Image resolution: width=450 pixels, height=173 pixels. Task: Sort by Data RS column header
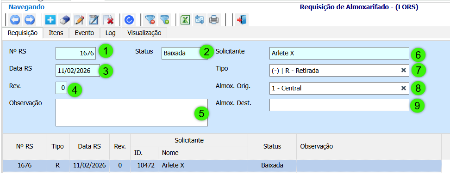89,146
